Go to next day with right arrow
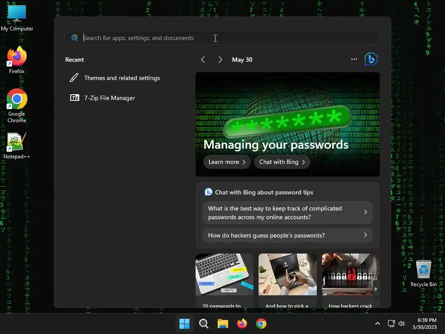Screen dimensions: 445x334 220,60
